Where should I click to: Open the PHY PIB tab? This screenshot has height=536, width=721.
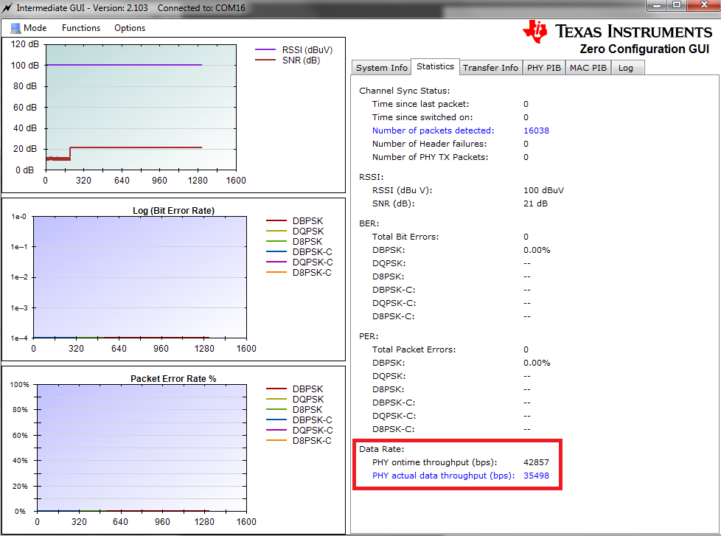(x=543, y=67)
